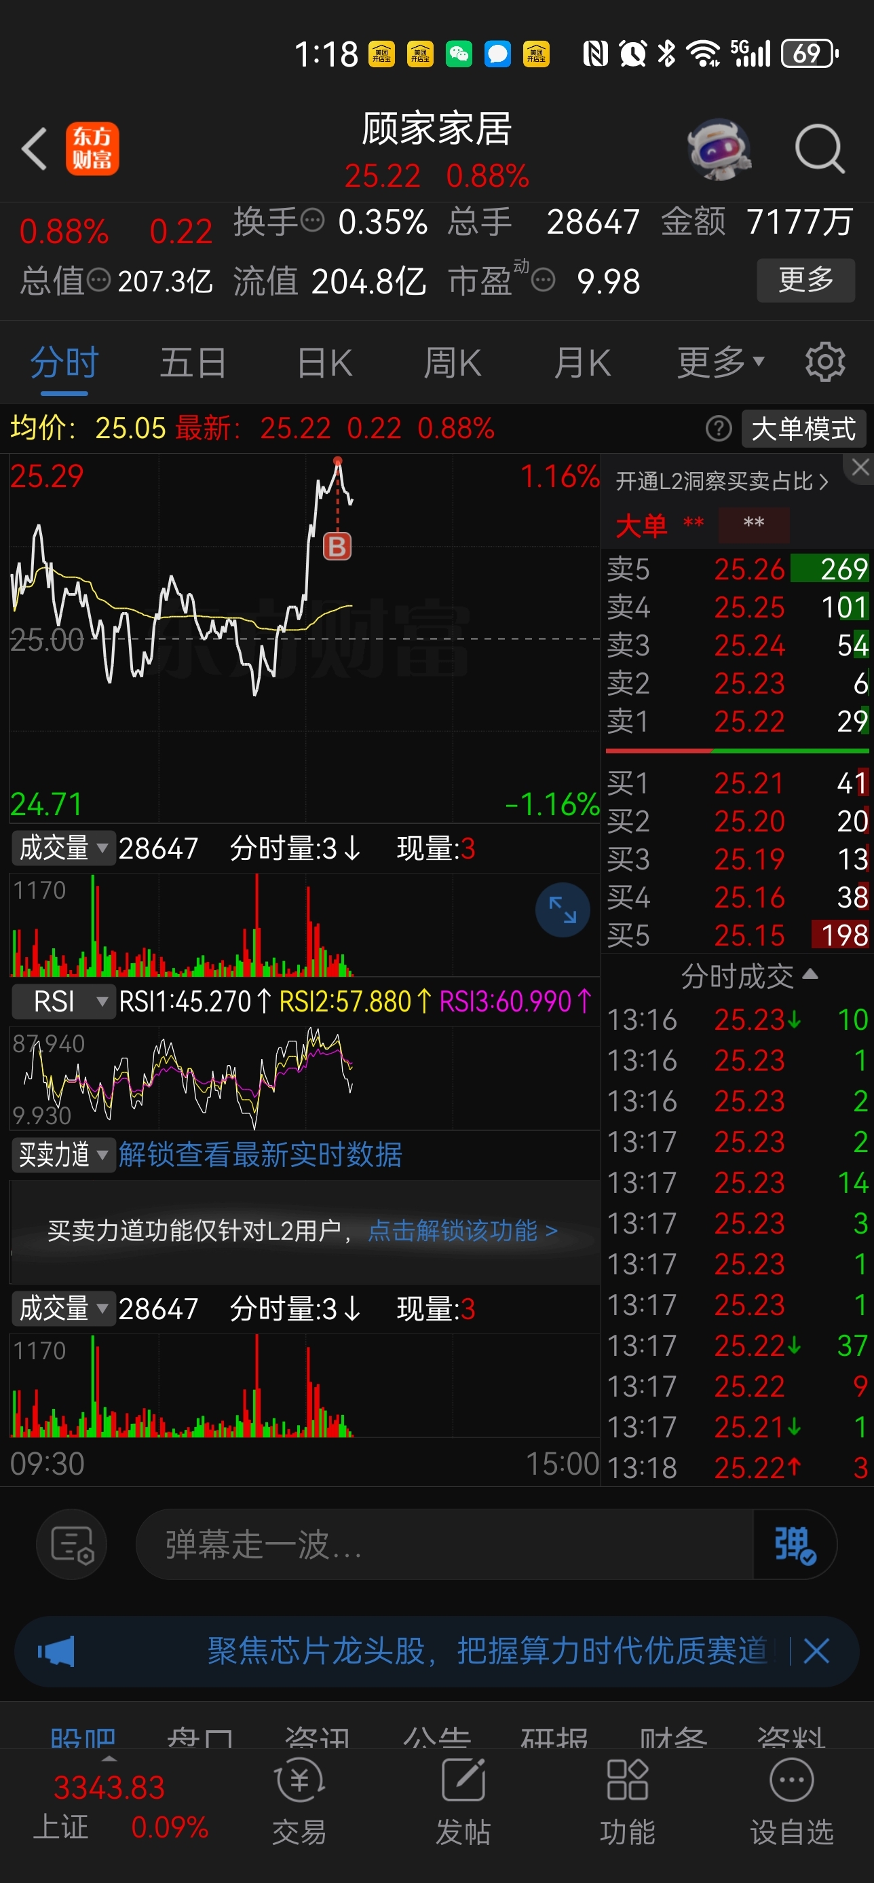Open bullet-comment settings icon
Screen dimensions: 874x1883
(71, 1545)
